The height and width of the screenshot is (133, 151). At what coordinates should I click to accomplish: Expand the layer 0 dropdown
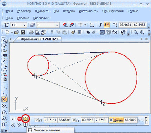pyautogui.click(x=57, y=25)
